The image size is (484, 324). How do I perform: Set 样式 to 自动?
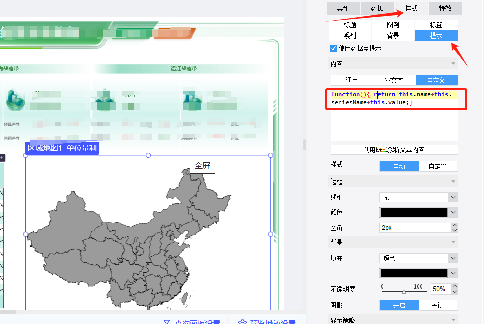pyautogui.click(x=399, y=166)
